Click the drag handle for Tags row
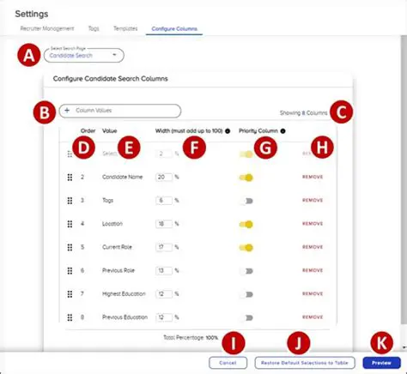Screen dimensions: 407x374 point(70,201)
